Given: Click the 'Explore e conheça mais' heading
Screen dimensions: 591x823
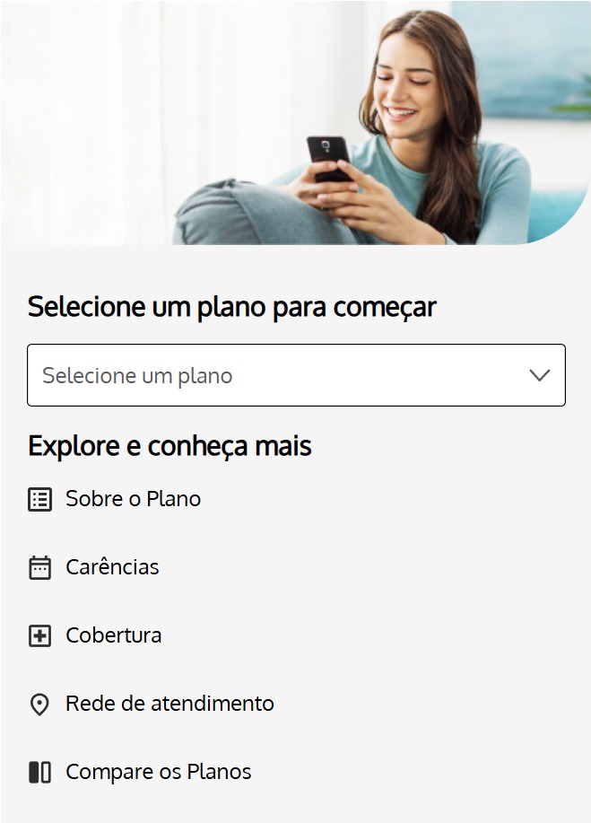Looking at the screenshot, I should point(169,446).
